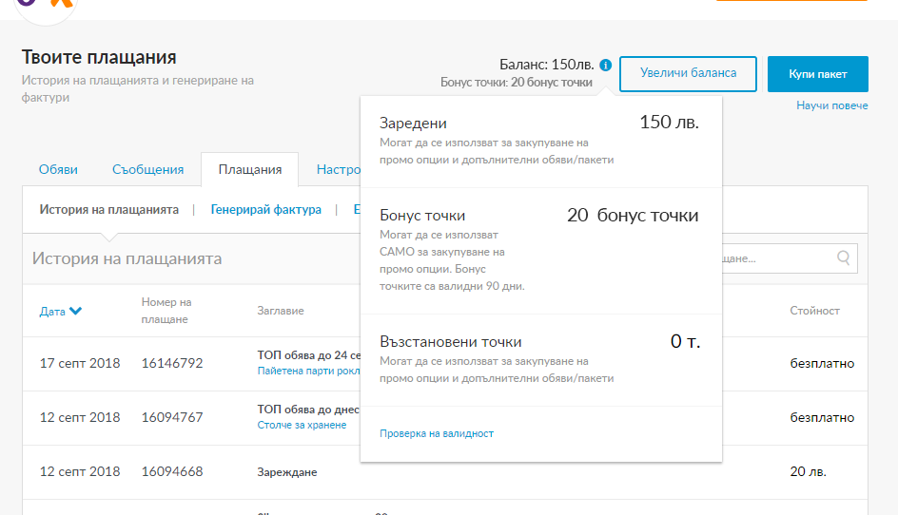Click Проверка на валидност link

(437, 433)
